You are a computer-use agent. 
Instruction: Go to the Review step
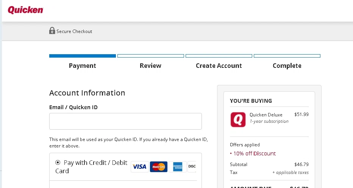click(150, 66)
